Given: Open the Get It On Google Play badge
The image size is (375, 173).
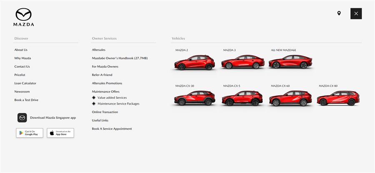Looking at the screenshot, I should tap(30, 133).
